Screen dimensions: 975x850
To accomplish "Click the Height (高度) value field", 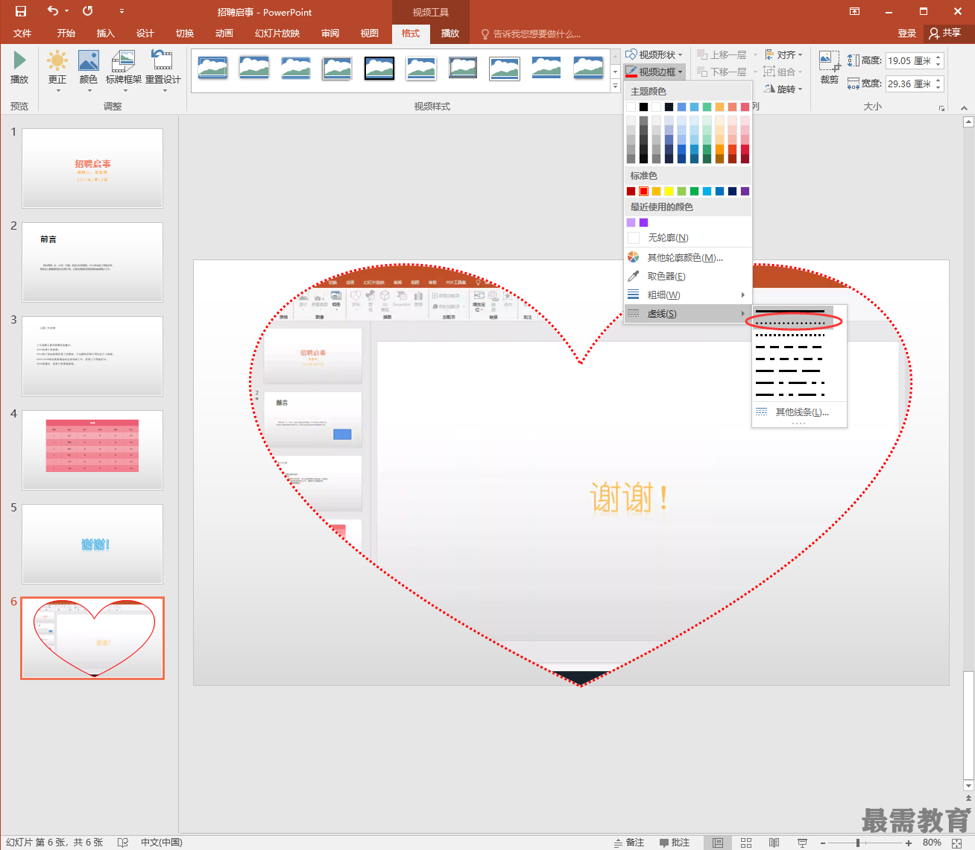I will pos(910,60).
